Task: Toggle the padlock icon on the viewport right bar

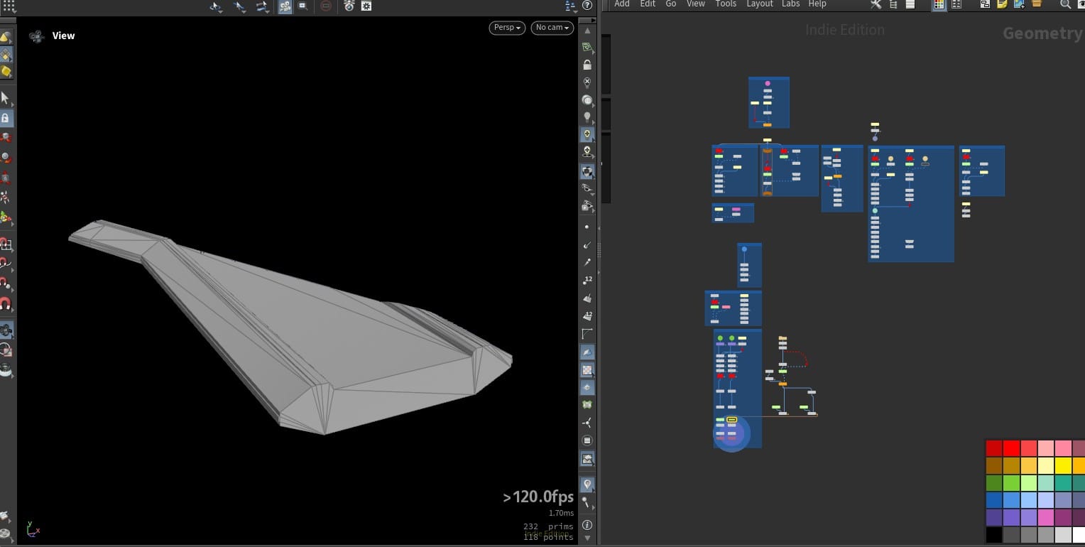Action: (x=587, y=65)
